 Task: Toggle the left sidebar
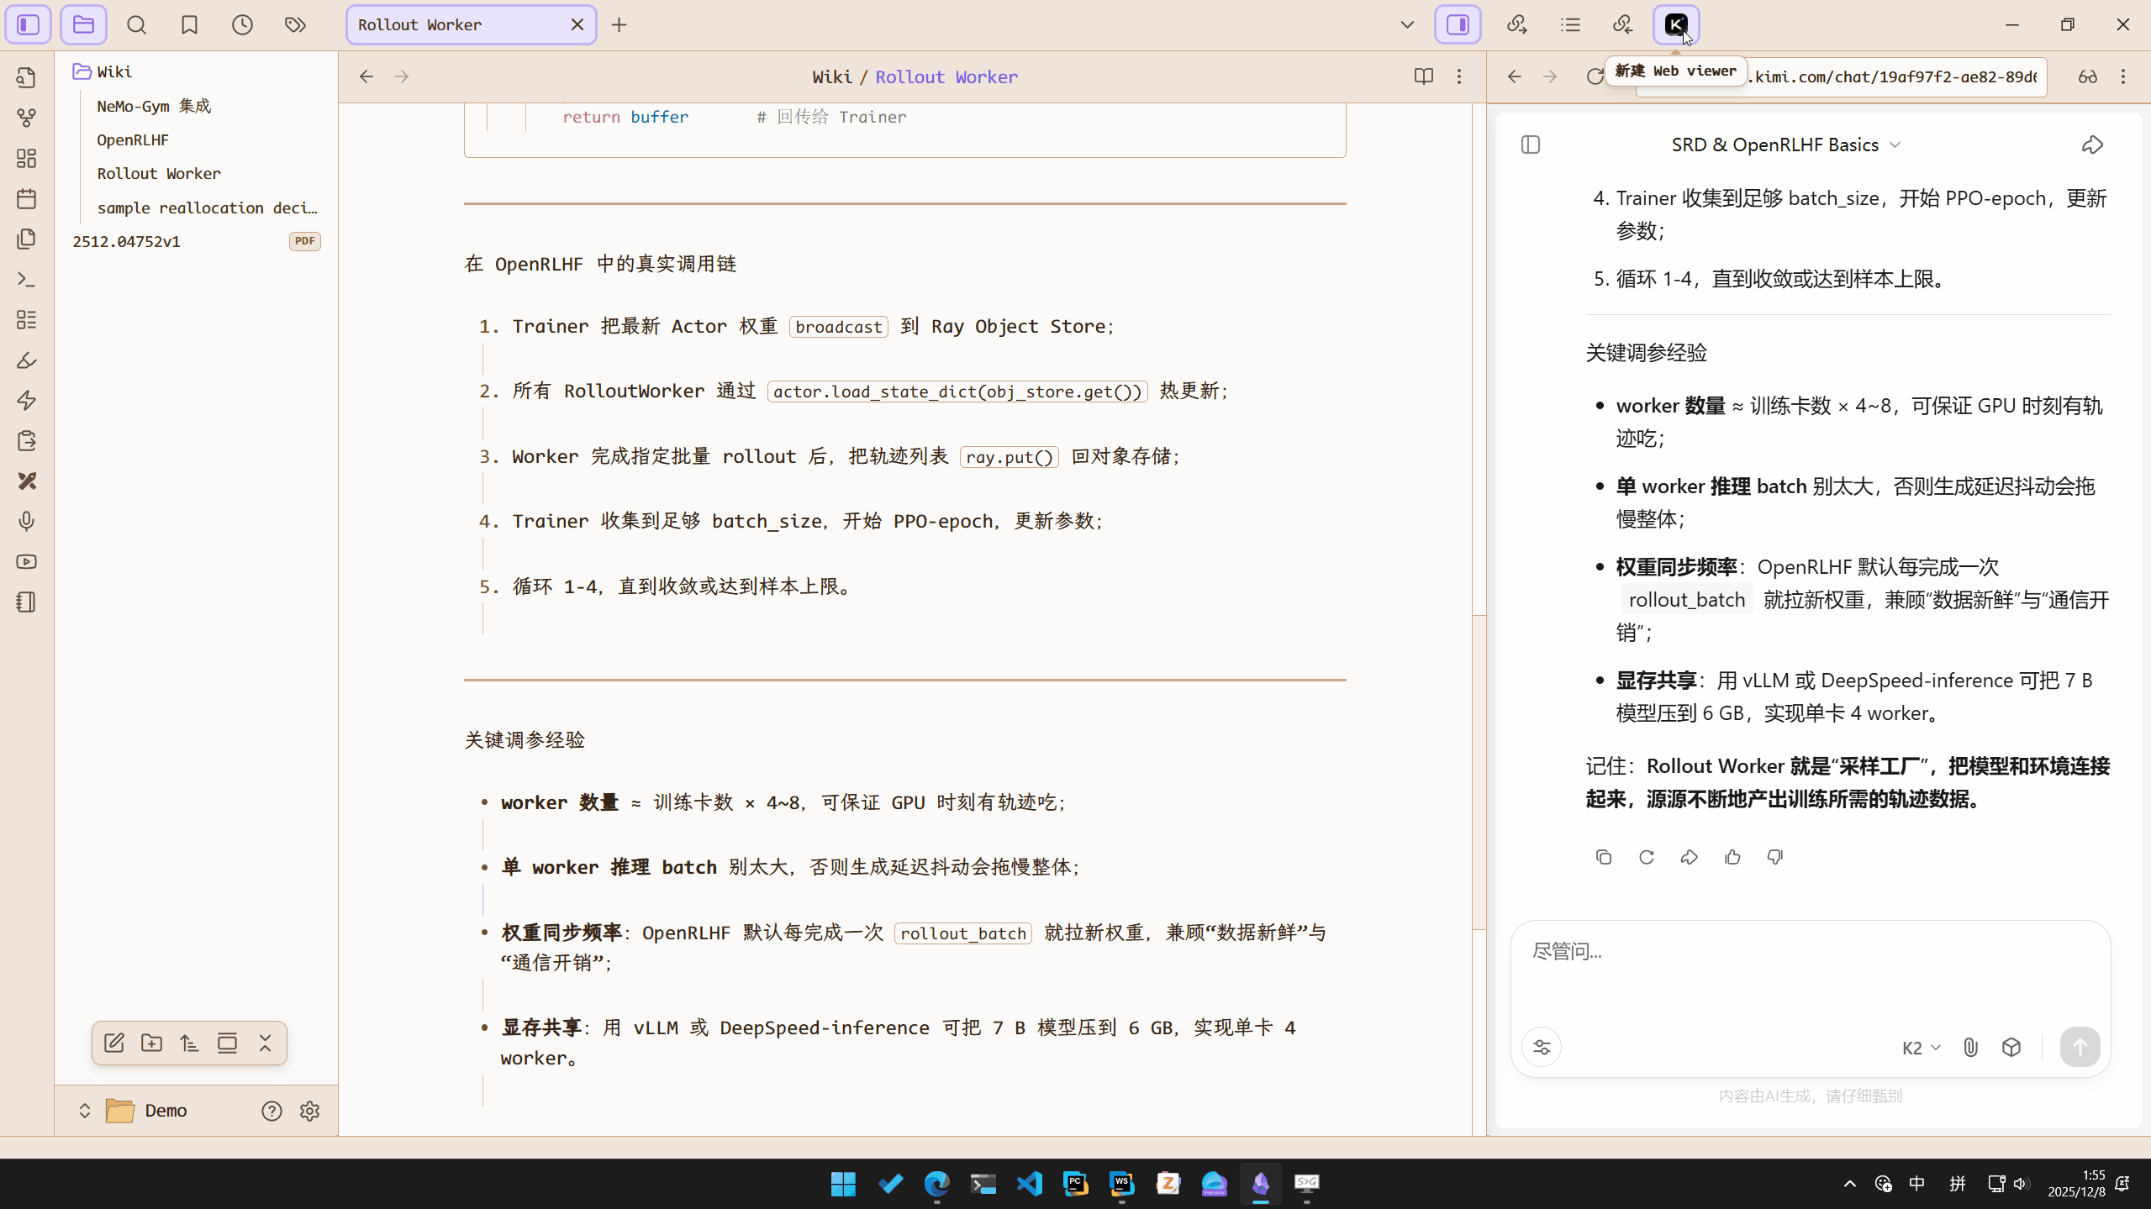29,25
